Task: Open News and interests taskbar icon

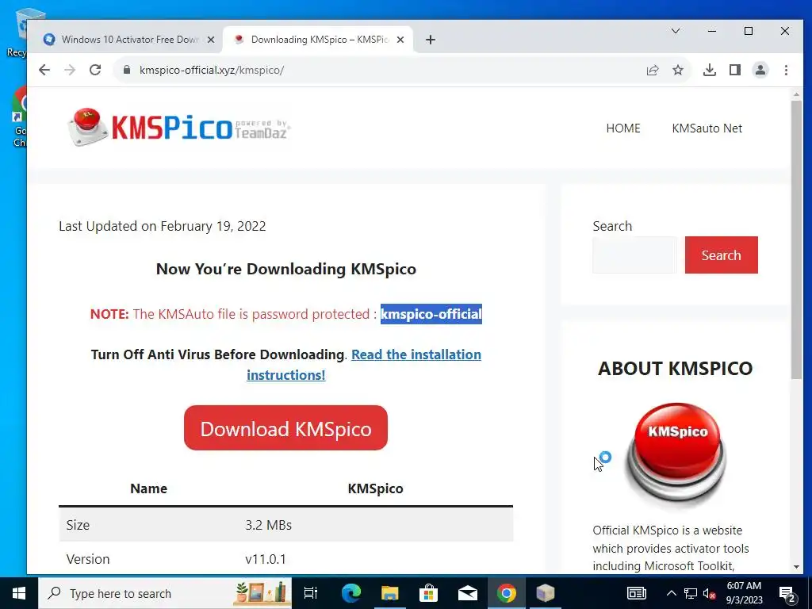Action: (x=637, y=593)
